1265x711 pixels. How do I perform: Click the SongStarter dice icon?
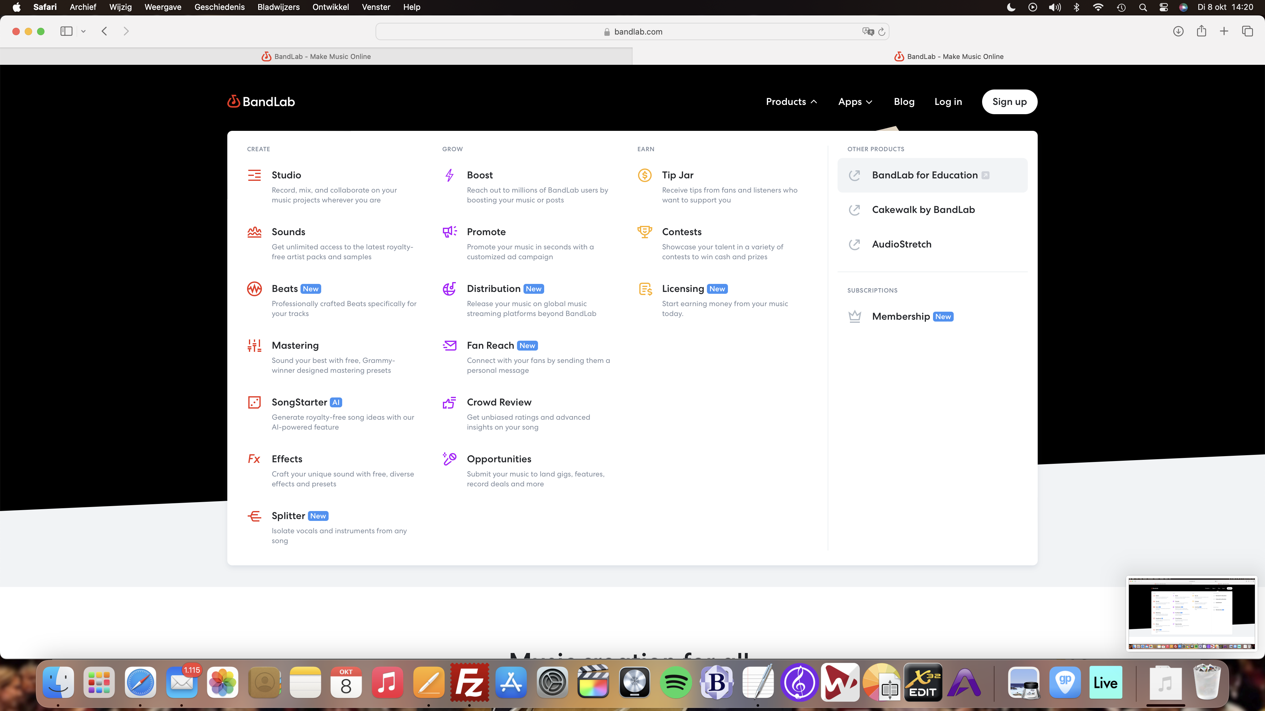(x=254, y=402)
